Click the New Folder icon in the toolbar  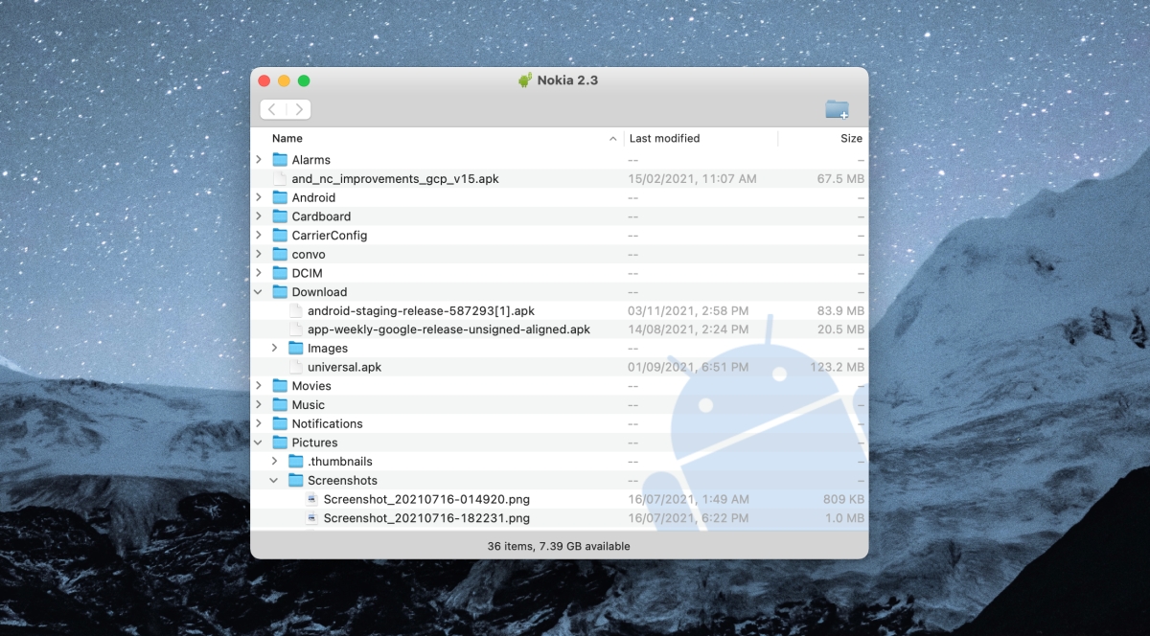pos(836,108)
